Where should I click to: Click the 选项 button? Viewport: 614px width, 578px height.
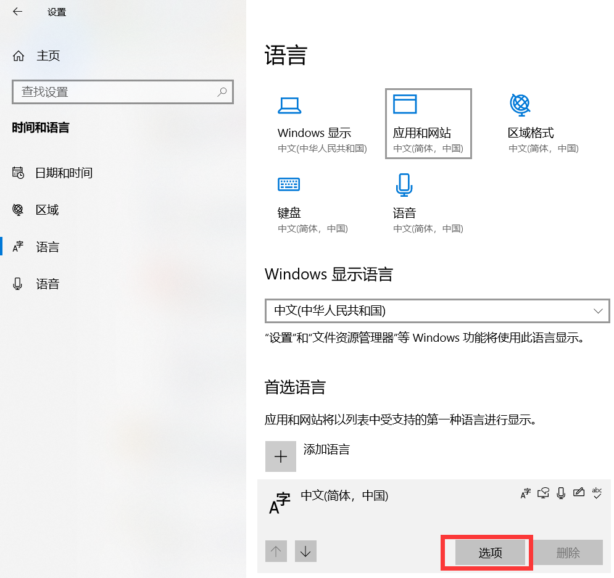490,553
